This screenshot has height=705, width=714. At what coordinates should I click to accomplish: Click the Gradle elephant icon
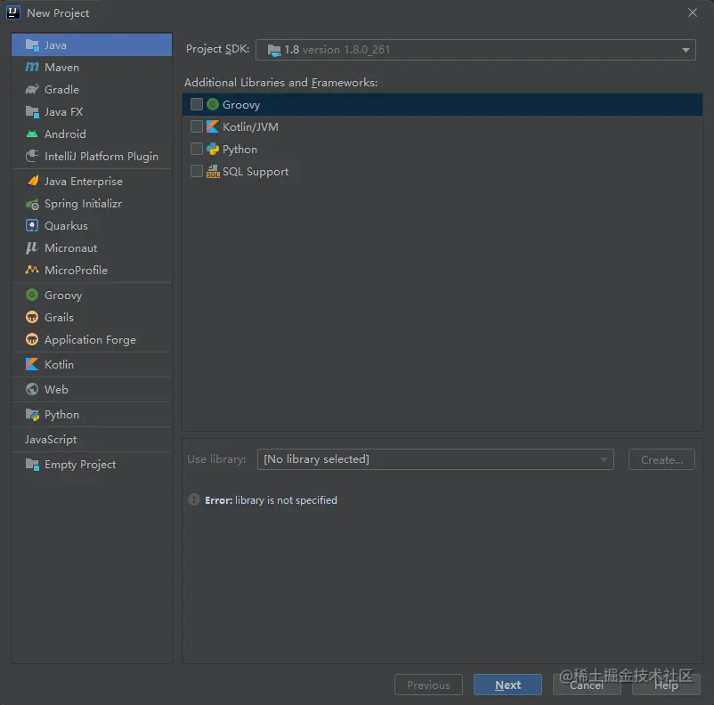(x=32, y=89)
